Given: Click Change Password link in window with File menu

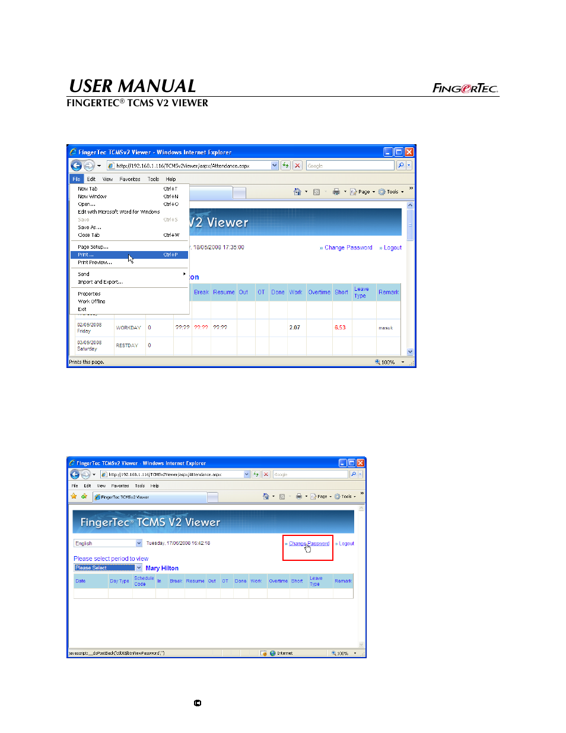Looking at the screenshot, I should coord(348,247).
